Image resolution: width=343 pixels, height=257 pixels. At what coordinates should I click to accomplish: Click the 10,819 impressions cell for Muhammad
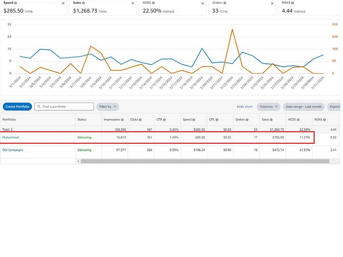[x=121, y=137]
